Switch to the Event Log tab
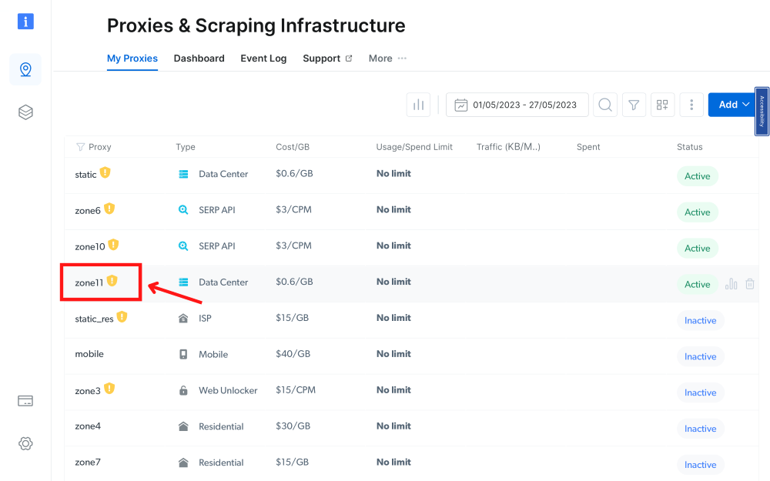This screenshot has width=770, height=481. (263, 58)
